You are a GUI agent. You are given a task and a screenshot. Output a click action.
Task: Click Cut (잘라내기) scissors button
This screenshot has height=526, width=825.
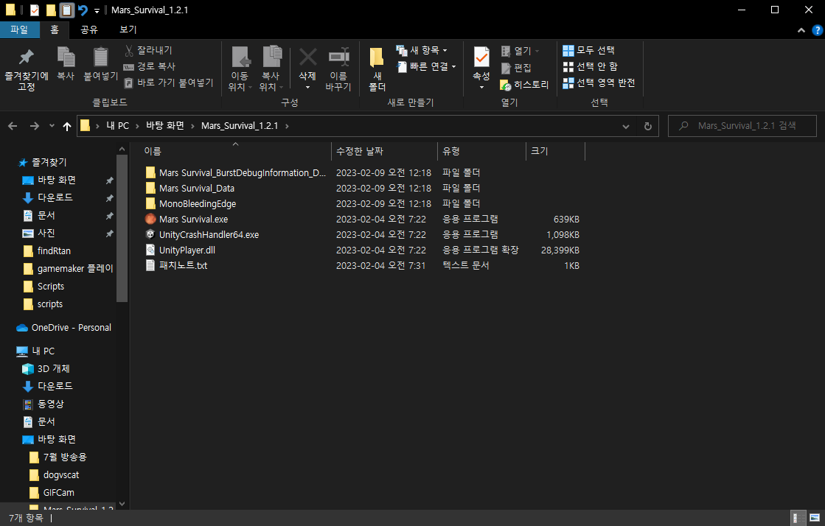[148, 50]
